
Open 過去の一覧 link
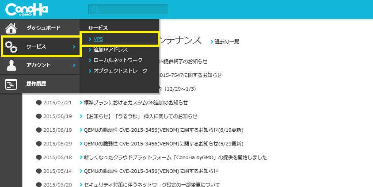click(x=227, y=42)
